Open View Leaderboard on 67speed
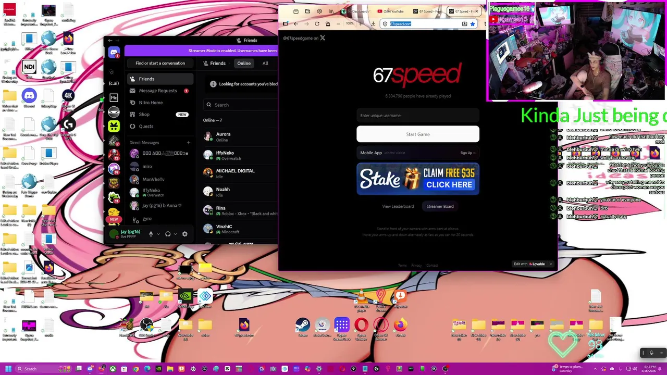This screenshot has width=667, height=375. coord(398,207)
